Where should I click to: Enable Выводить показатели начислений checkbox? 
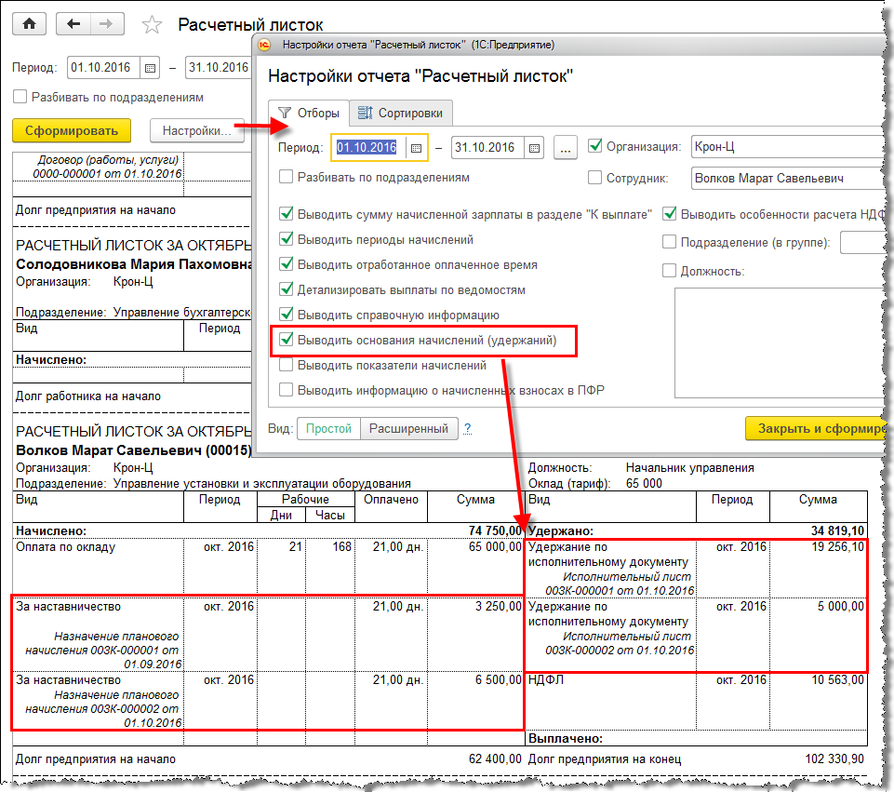[x=287, y=364]
